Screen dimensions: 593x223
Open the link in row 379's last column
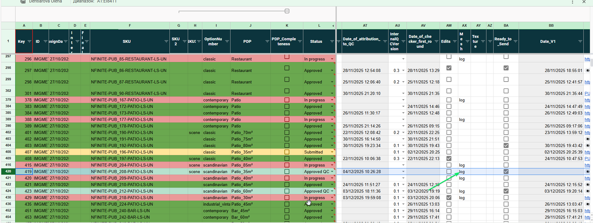click(587, 100)
